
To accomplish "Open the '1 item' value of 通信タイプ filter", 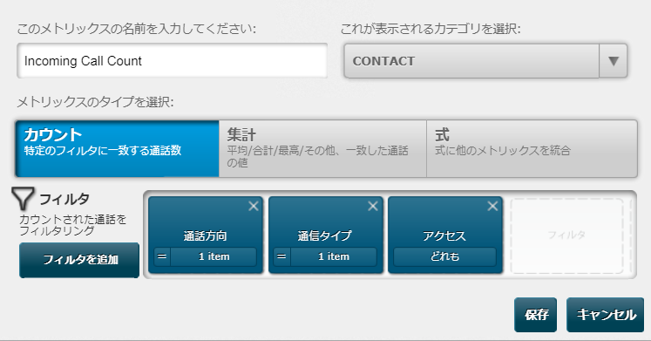I will [334, 256].
